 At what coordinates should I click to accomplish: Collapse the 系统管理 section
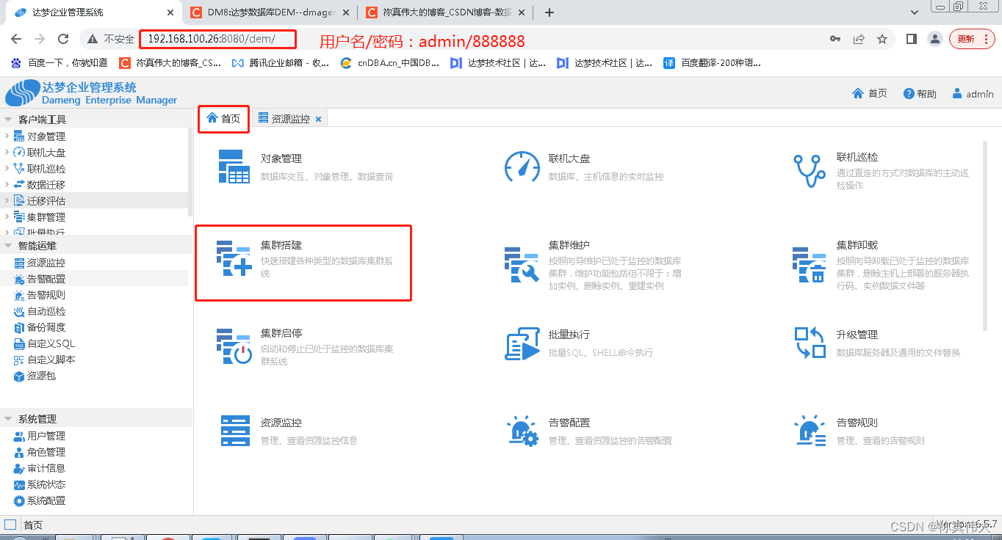(x=8, y=419)
